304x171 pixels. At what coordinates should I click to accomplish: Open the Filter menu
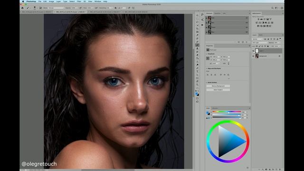pyautogui.click(x=79, y=1)
